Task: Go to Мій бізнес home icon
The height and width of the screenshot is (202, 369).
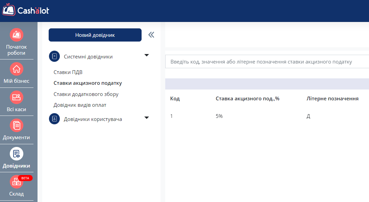Action: [17, 69]
